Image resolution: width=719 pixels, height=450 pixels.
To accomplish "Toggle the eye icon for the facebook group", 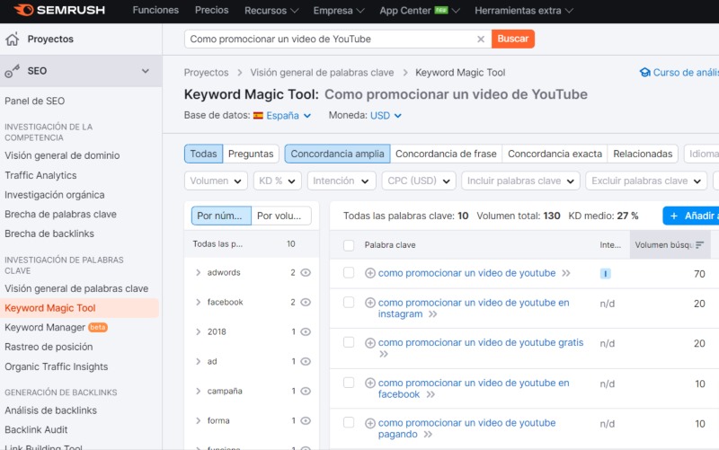I will click(306, 302).
